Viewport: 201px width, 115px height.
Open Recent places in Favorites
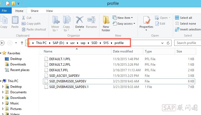pos(20,70)
